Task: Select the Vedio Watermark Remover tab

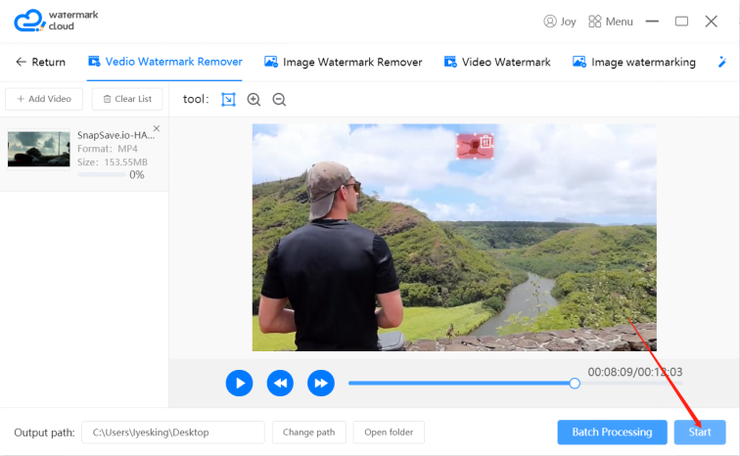Action: pos(165,62)
